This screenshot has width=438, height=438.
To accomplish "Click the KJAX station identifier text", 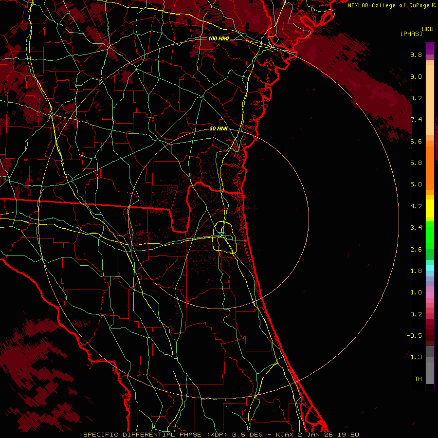I will coord(285,435).
